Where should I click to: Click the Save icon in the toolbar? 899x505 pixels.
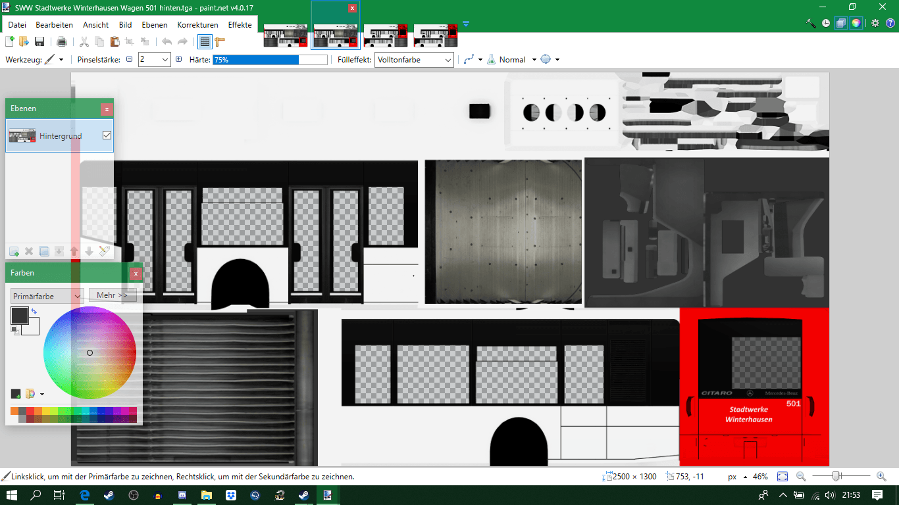coord(39,41)
